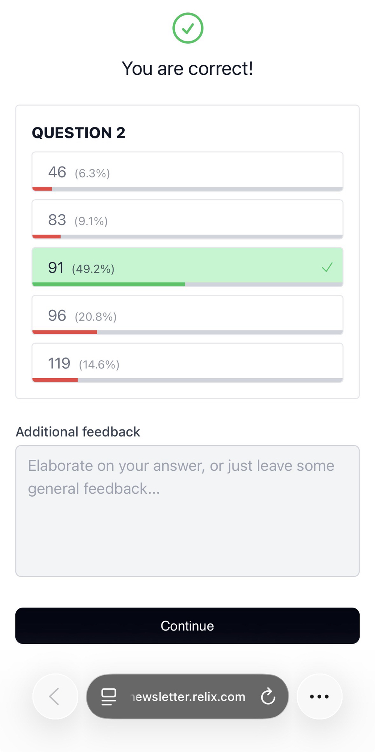Tap the newsletter.relix.com address bar
375x752 pixels.
(188, 697)
